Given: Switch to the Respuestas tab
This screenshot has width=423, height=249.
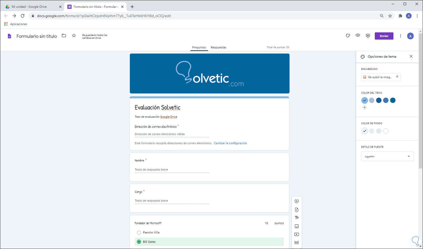Looking at the screenshot, I should [x=218, y=47].
